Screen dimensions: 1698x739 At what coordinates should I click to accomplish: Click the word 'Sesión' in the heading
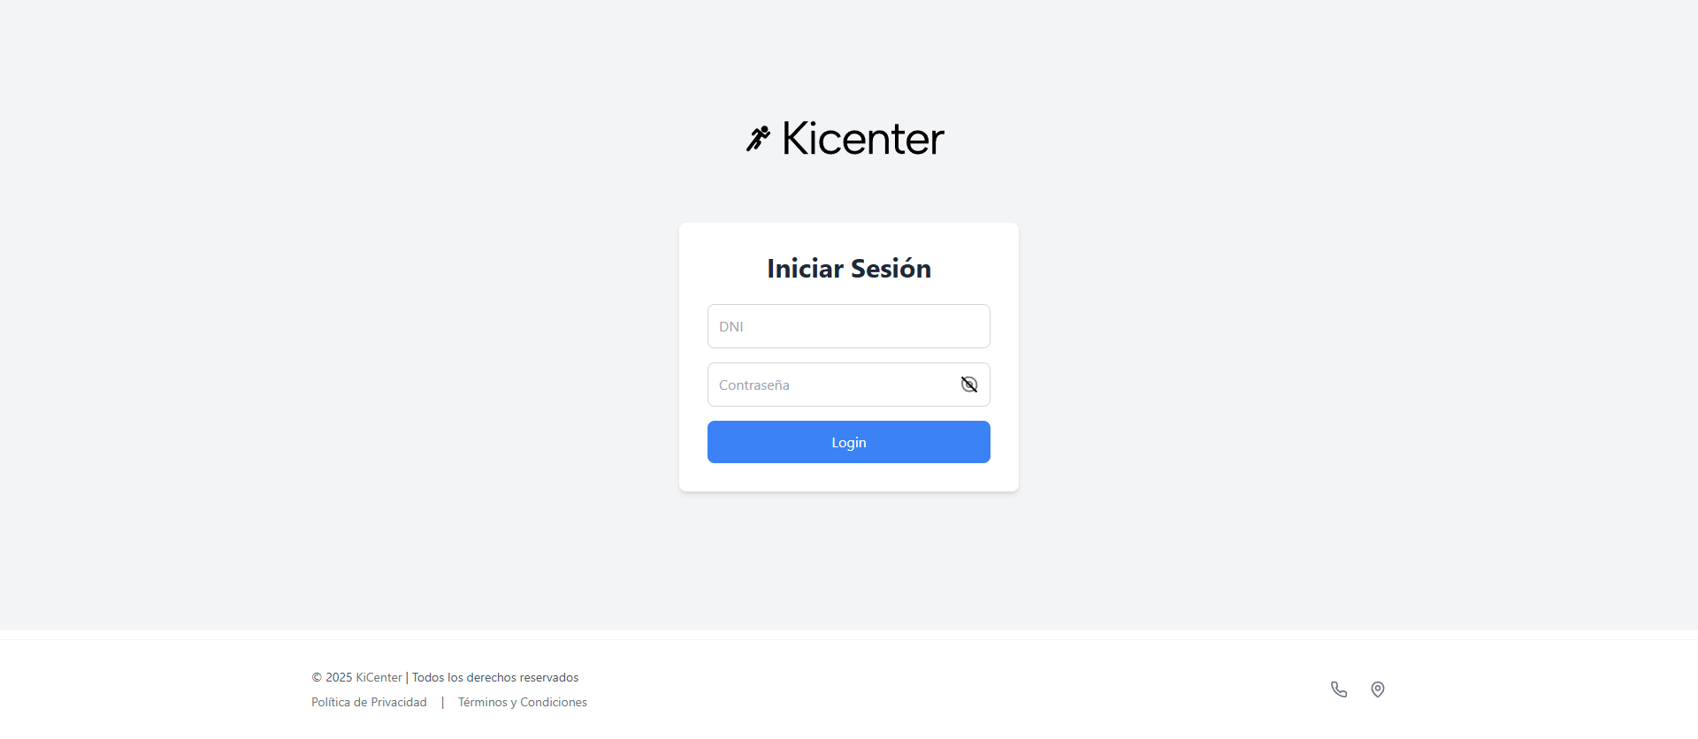coord(891,269)
